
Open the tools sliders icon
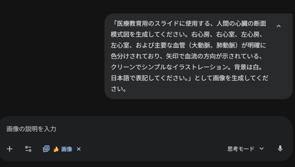[28, 149]
